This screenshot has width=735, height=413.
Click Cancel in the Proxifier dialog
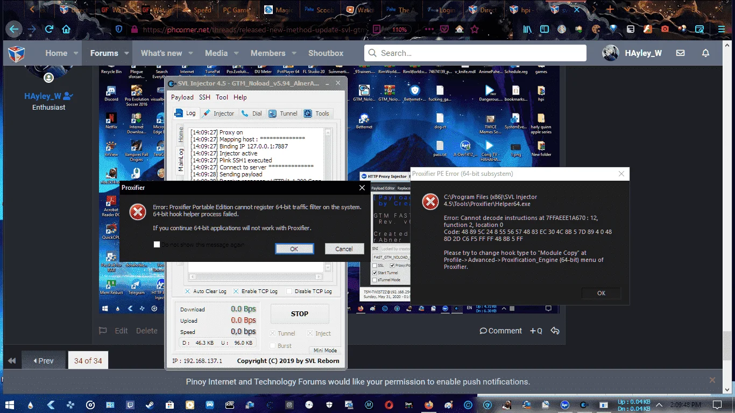tap(344, 249)
